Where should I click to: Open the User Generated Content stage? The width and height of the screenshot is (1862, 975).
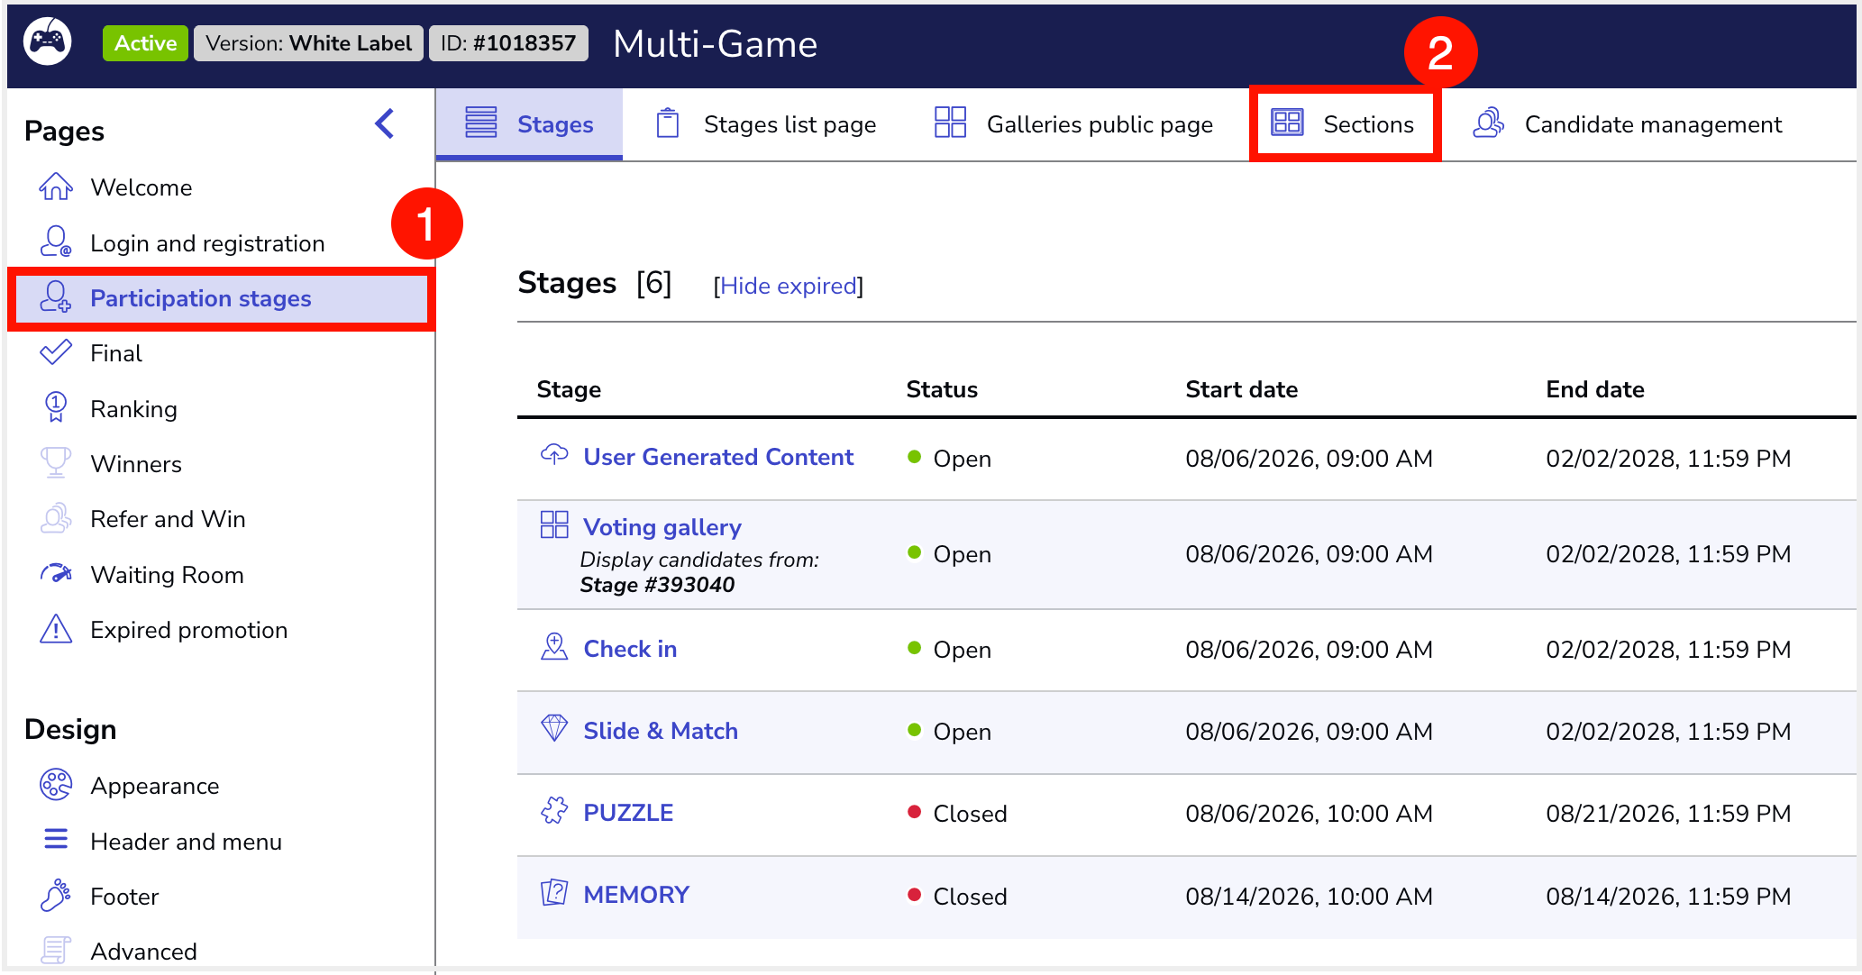coord(718,457)
